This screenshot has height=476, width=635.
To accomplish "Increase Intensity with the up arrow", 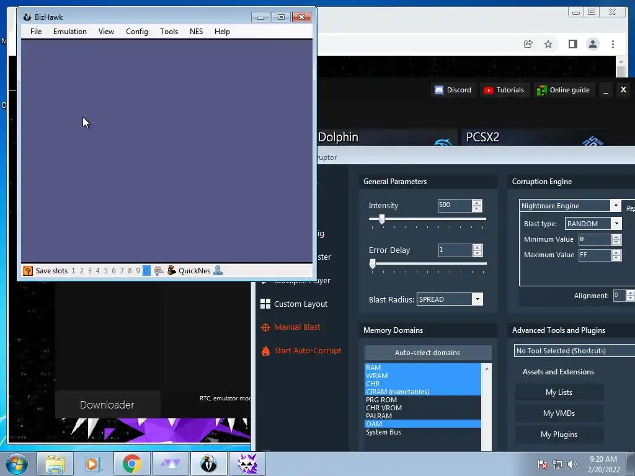I will tap(477, 203).
